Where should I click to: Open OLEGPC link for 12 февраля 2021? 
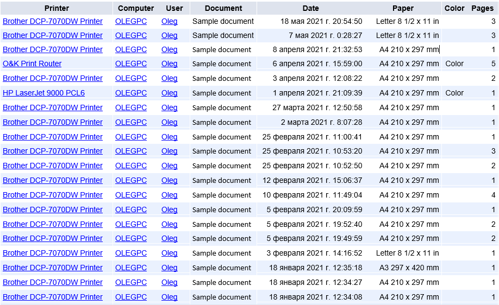click(131, 180)
